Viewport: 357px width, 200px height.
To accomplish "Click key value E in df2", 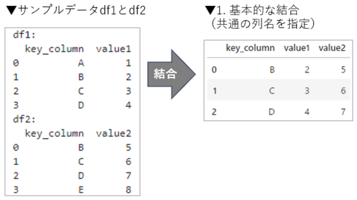I will tap(81, 190).
